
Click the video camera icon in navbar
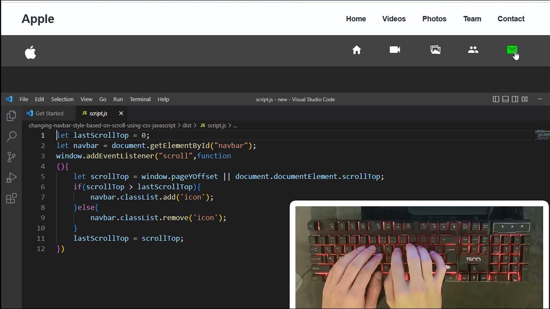coord(395,50)
